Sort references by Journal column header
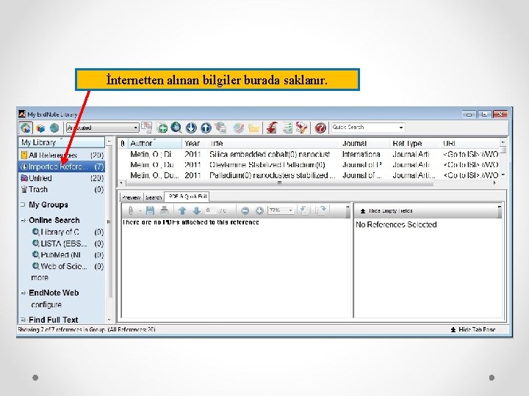Screen dimensions: 529x396 364,144
